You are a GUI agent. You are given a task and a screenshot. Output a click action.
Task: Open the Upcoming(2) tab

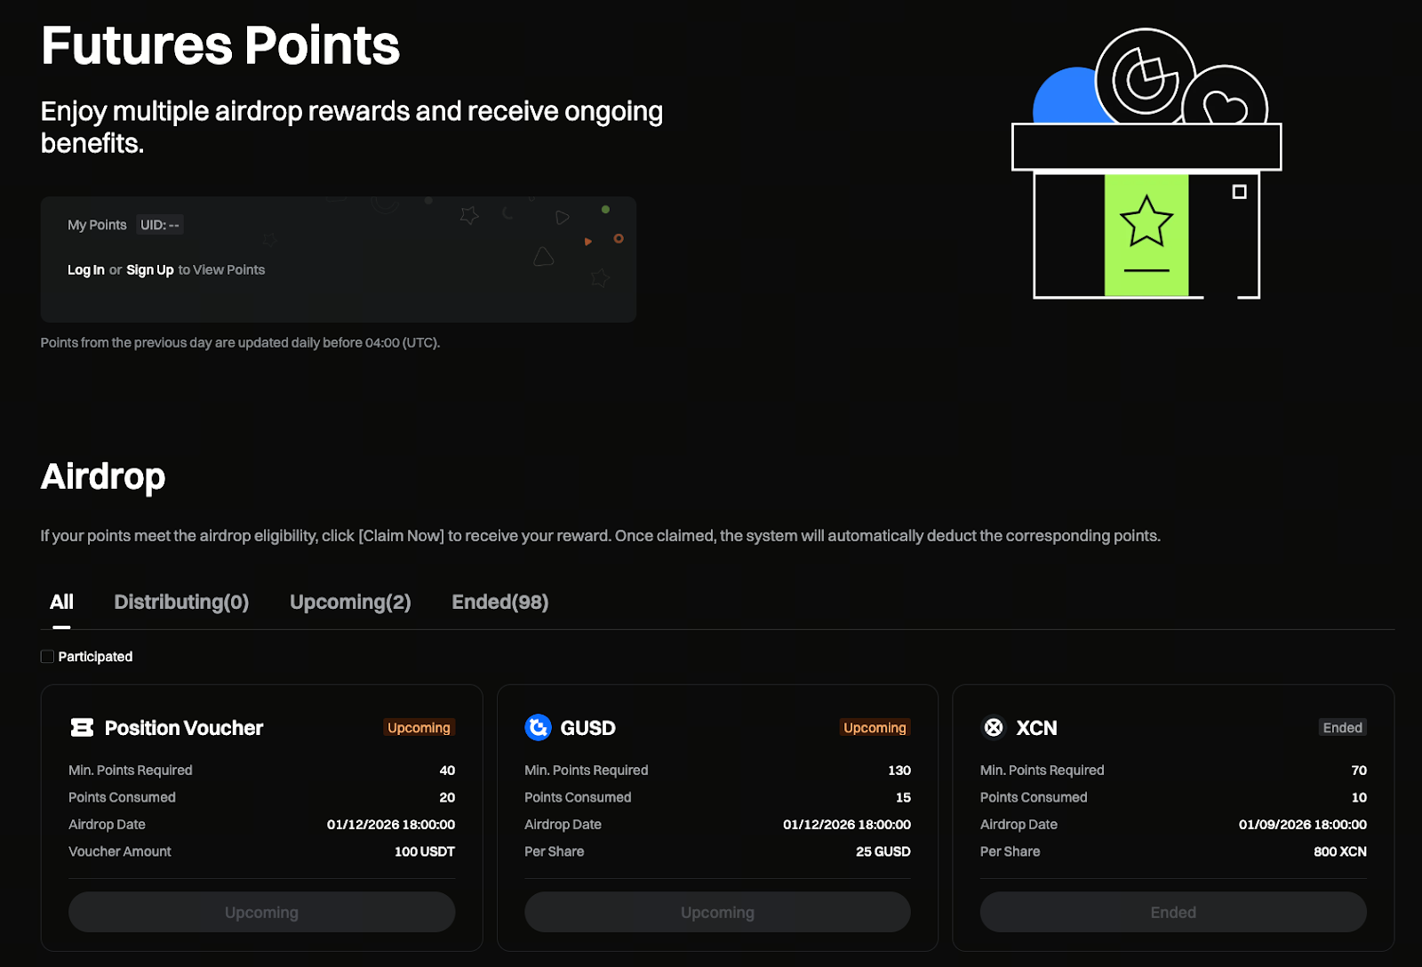click(x=350, y=603)
